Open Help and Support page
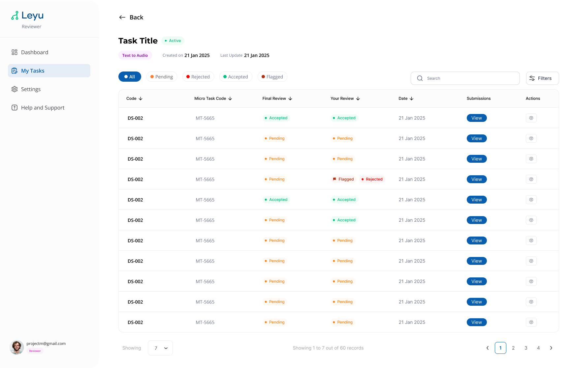This screenshot has width=570, height=368. coord(42,108)
